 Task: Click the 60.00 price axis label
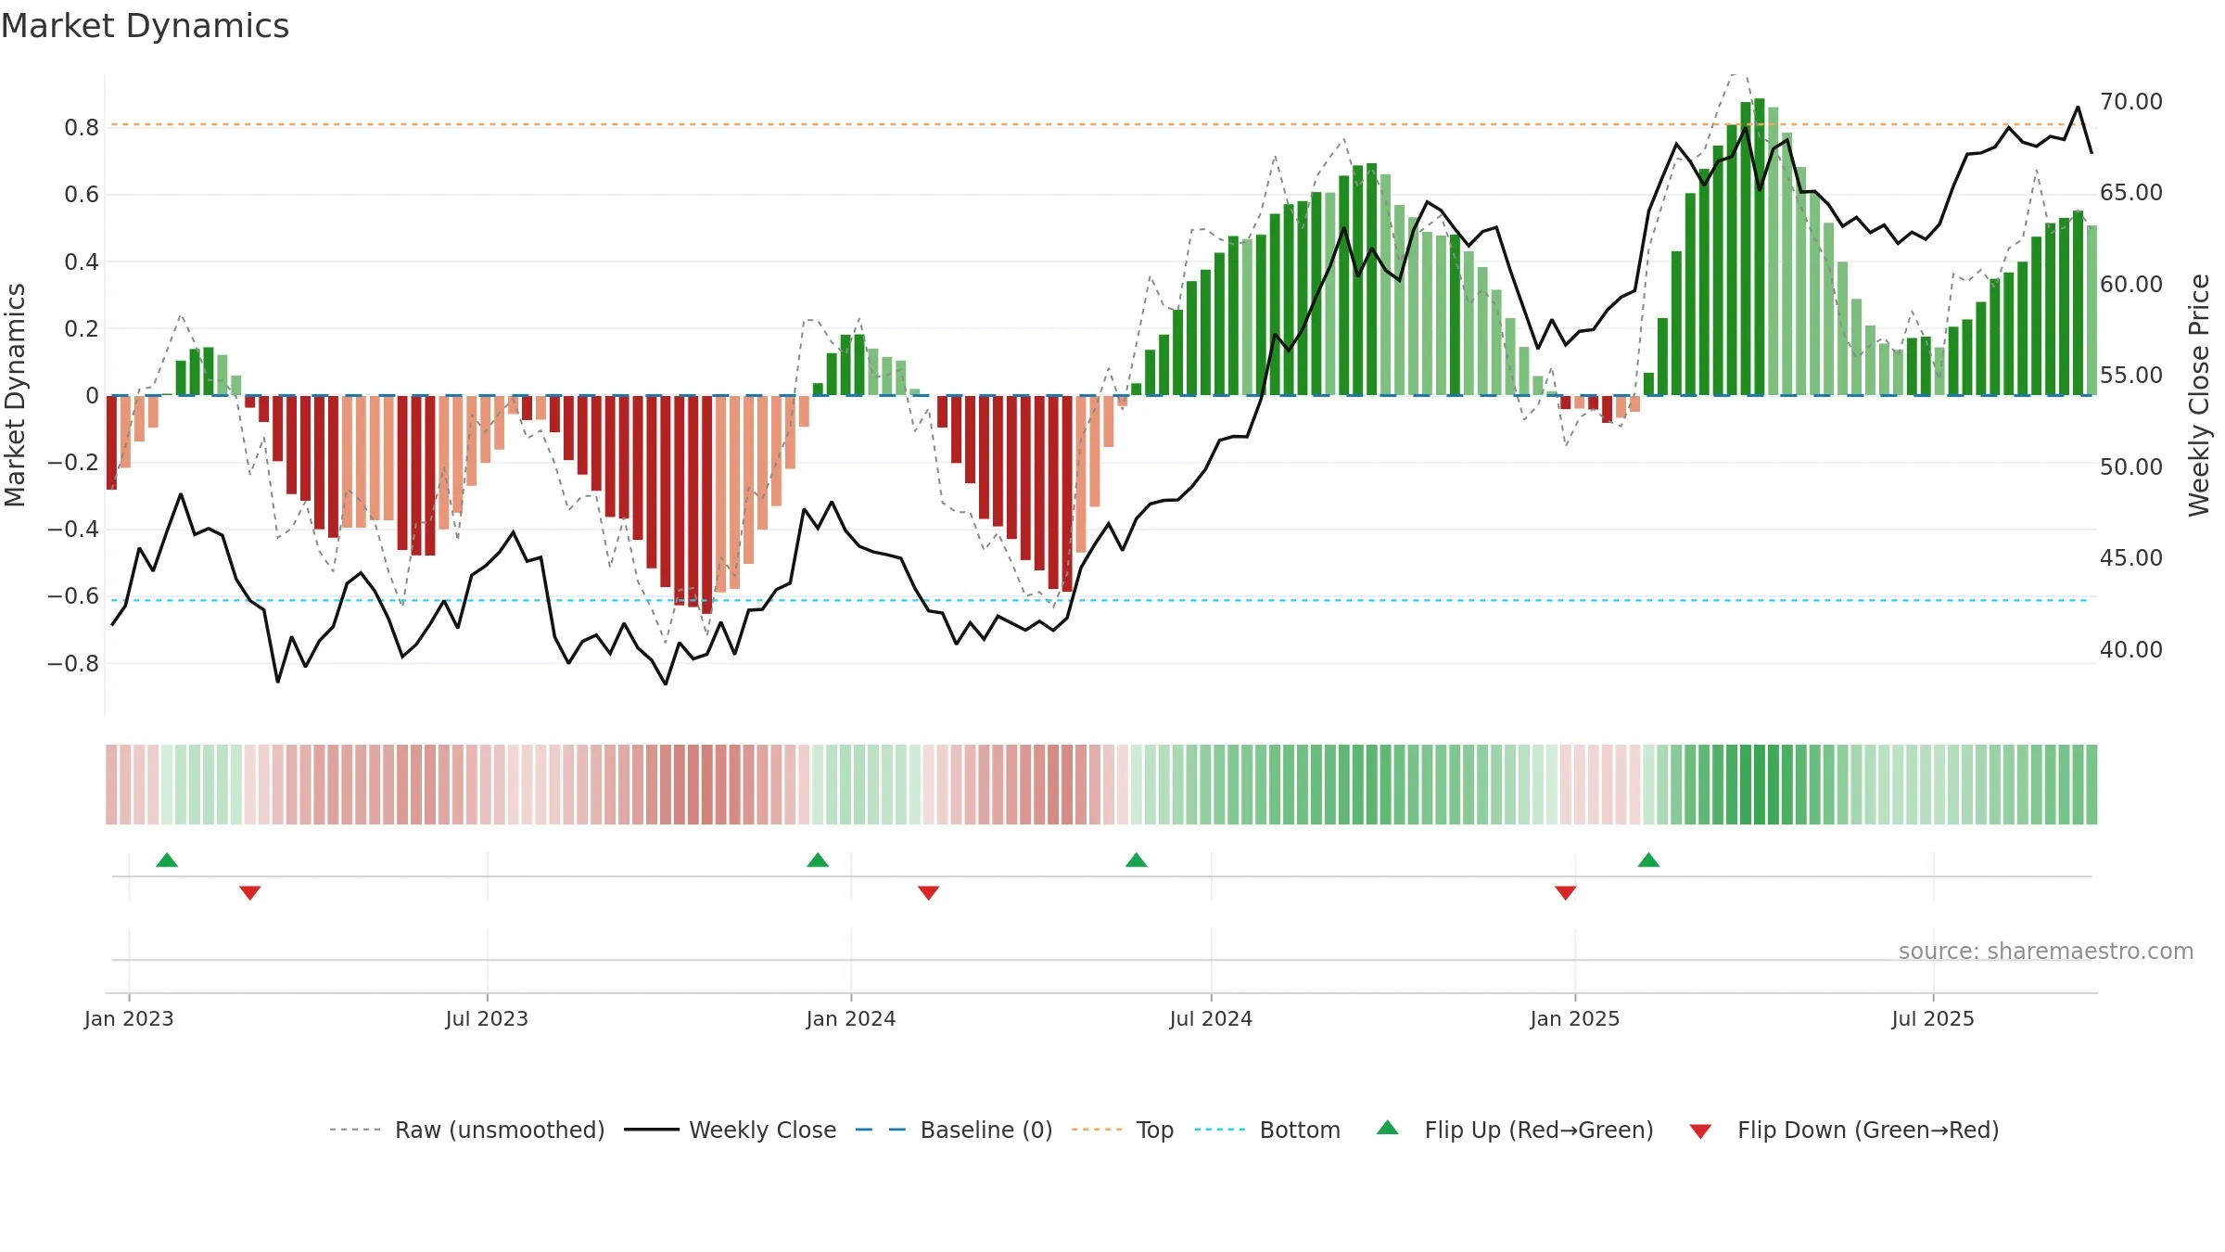[2131, 285]
